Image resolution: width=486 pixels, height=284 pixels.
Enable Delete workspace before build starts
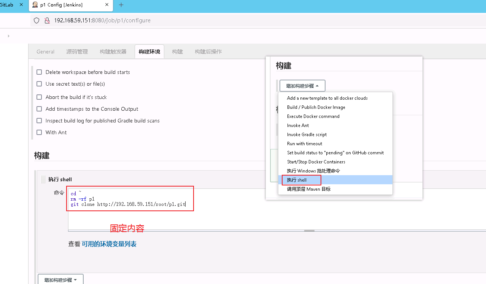39,72
